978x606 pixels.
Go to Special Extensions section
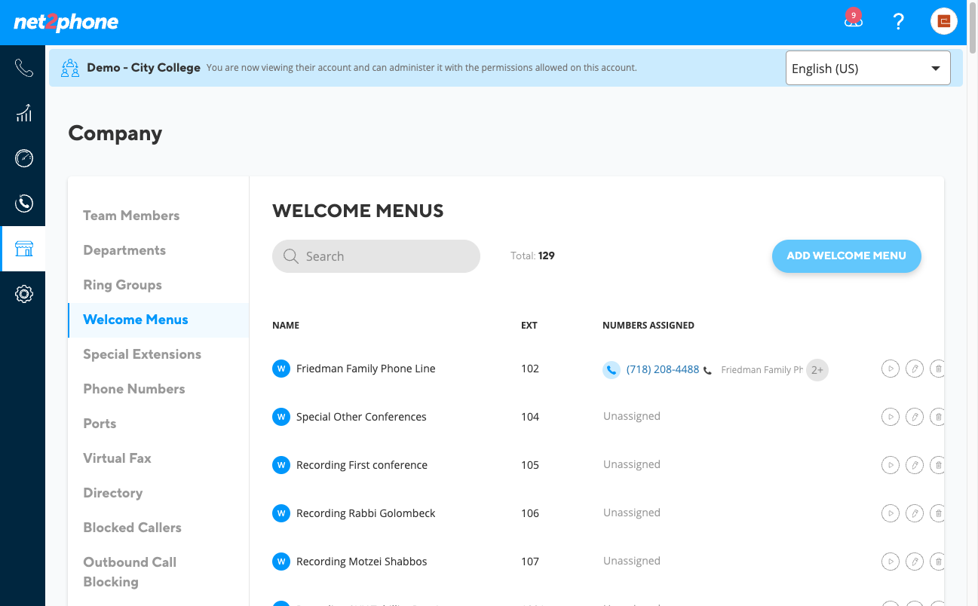[x=142, y=354]
